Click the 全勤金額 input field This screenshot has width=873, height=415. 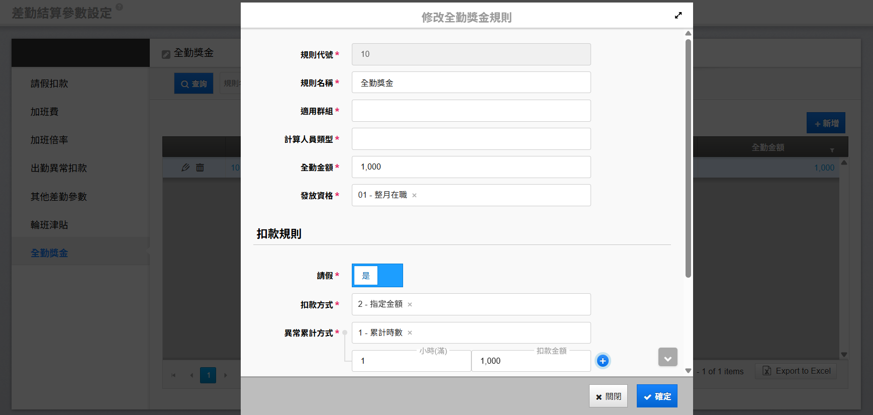(x=471, y=167)
